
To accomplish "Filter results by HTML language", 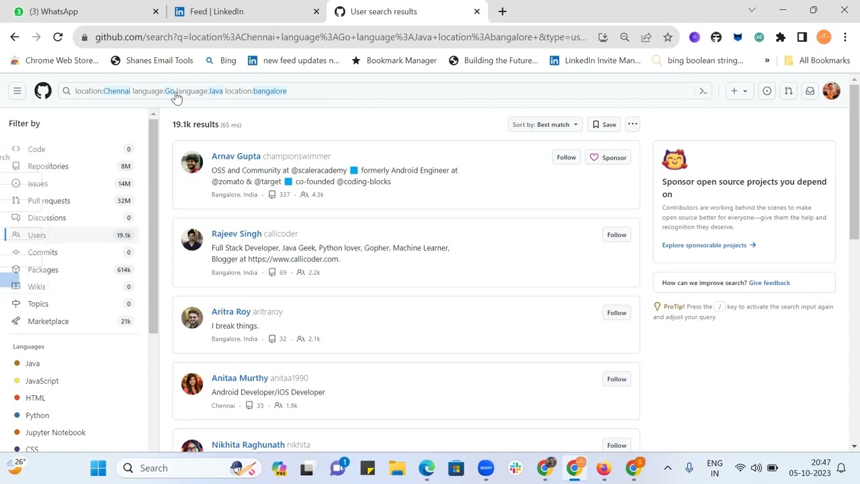I will coord(35,398).
